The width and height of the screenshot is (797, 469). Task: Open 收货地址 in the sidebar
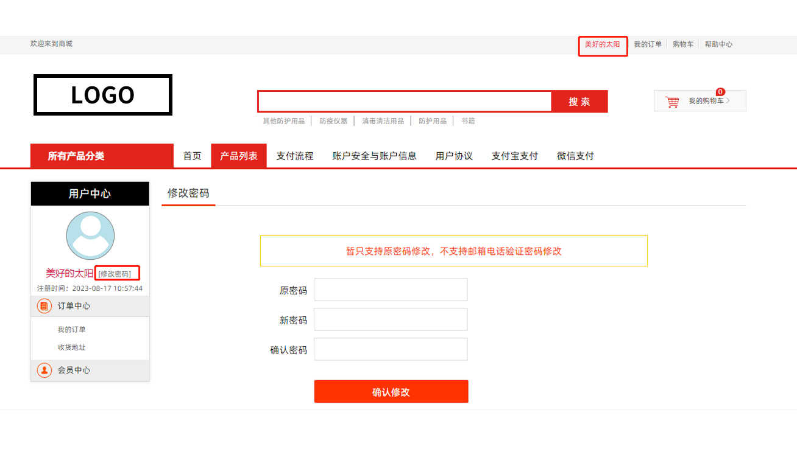click(72, 347)
